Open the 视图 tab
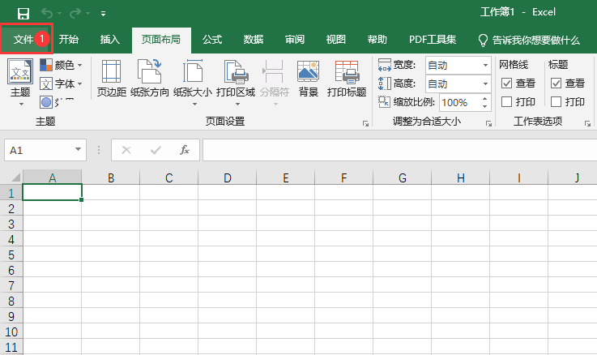This screenshot has width=597, height=355. (x=336, y=39)
